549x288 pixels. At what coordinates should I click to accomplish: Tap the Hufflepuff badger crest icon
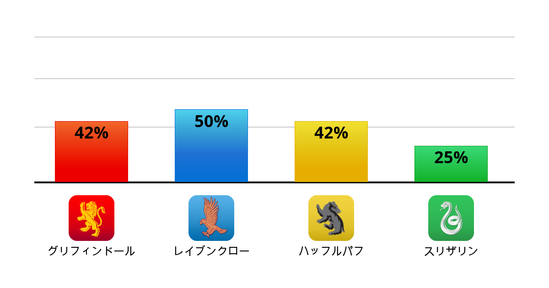click(331, 218)
